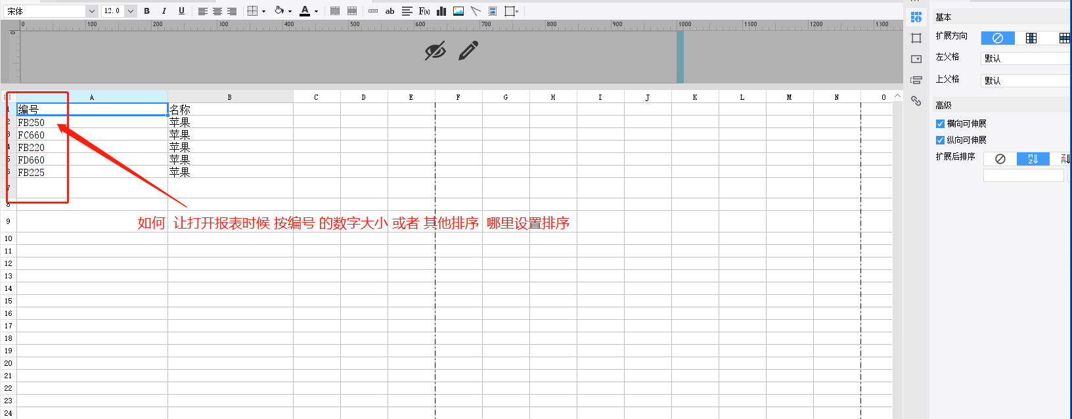
Task: Select column F header
Action: click(458, 97)
